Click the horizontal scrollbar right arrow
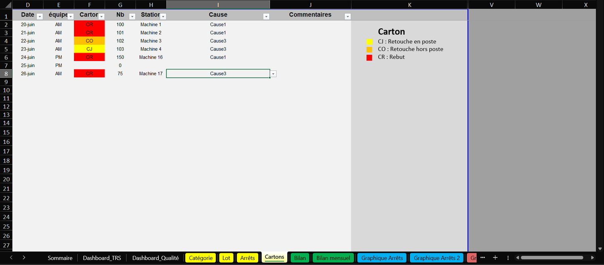 pos(592,258)
